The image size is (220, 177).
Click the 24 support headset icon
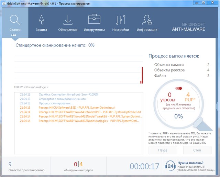pos(171,167)
